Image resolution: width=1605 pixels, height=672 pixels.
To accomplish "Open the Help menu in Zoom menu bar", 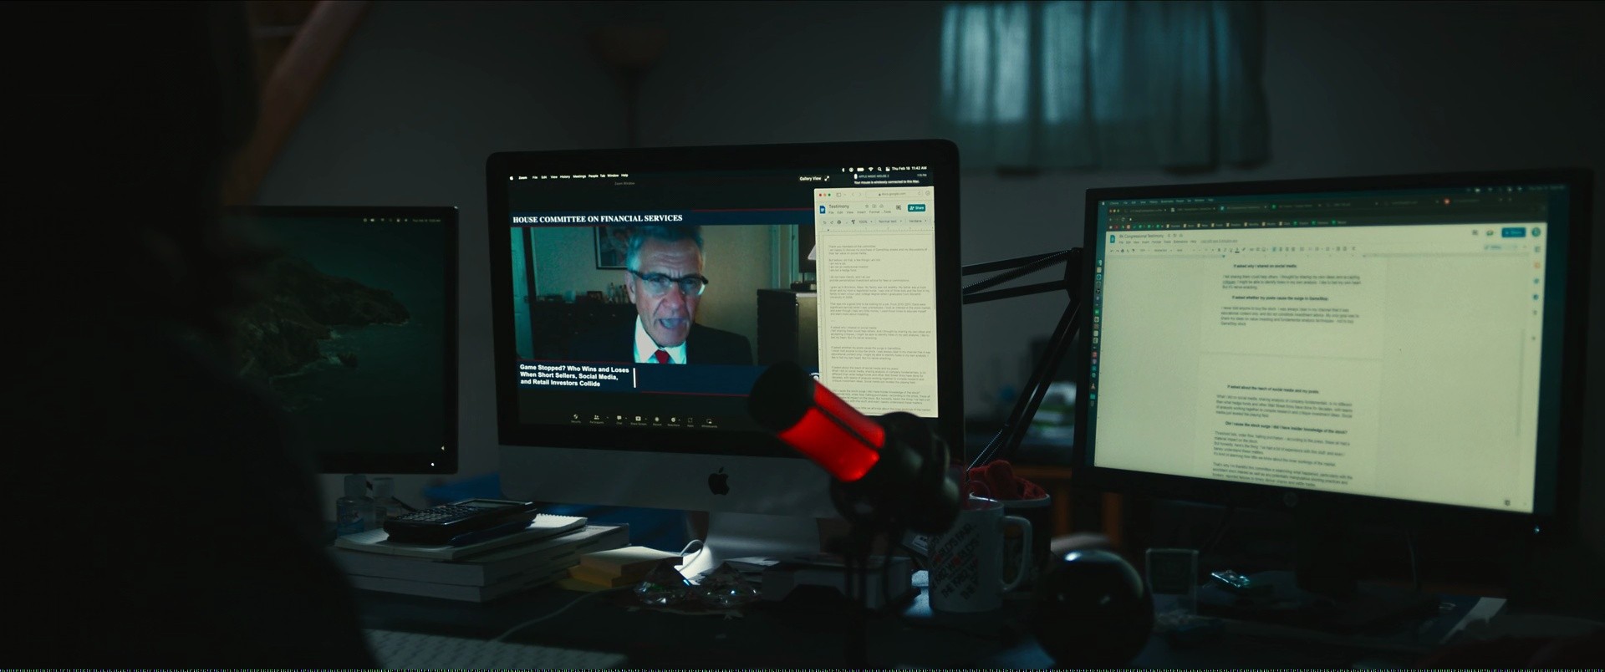I will tap(624, 176).
